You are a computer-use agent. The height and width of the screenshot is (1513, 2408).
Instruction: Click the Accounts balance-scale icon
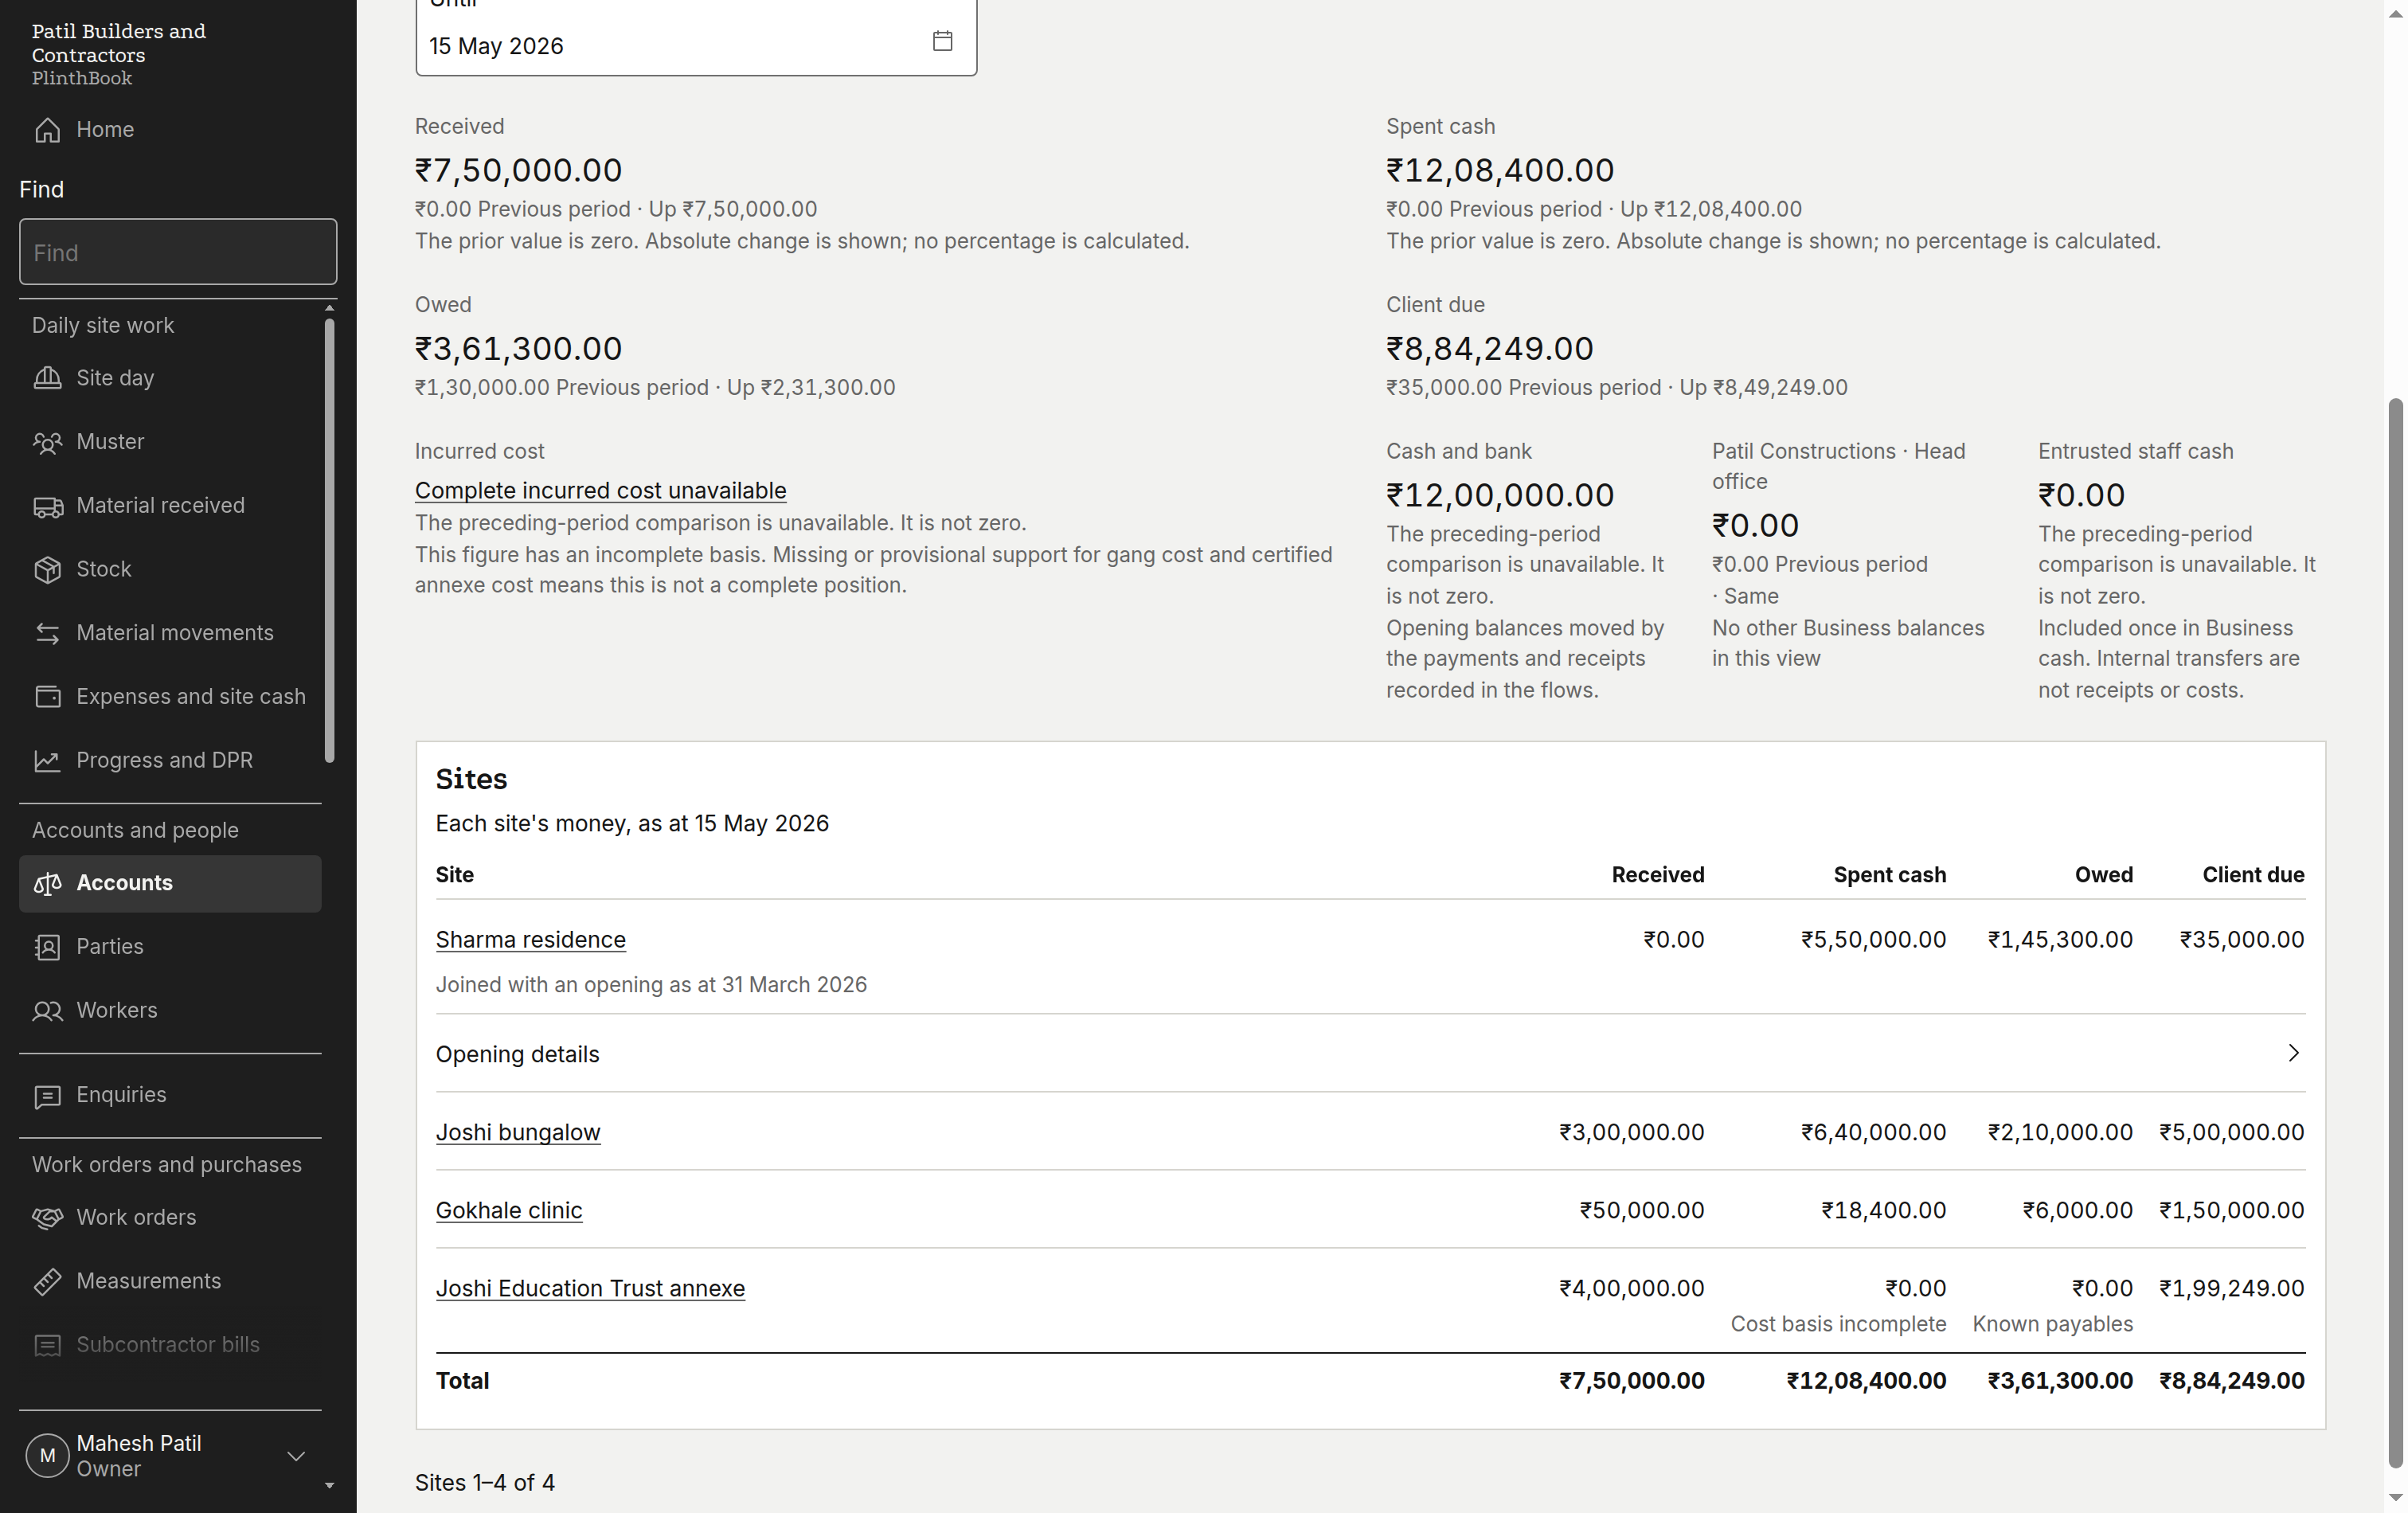pyautogui.click(x=47, y=883)
